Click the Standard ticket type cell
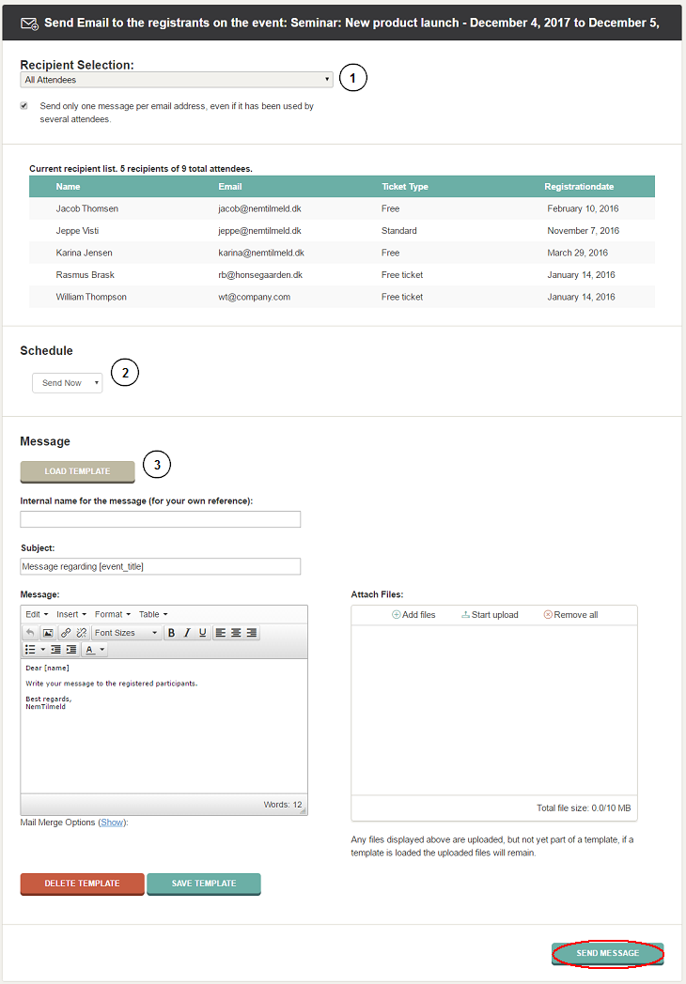 click(398, 230)
